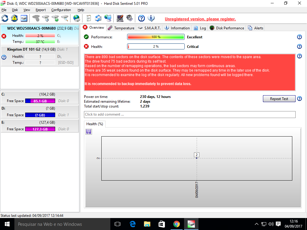
Task: Click the disk with green check icon
Action: pos(55,18)
